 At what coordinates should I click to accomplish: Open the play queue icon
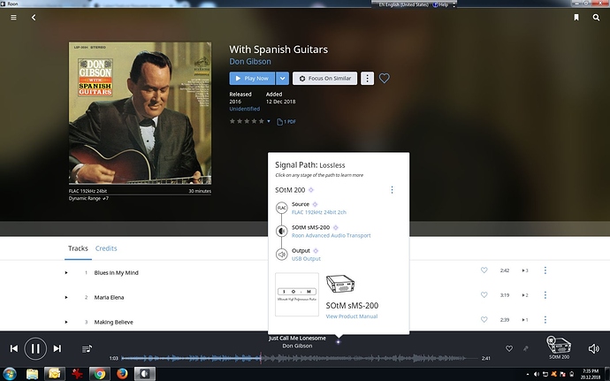click(88, 348)
